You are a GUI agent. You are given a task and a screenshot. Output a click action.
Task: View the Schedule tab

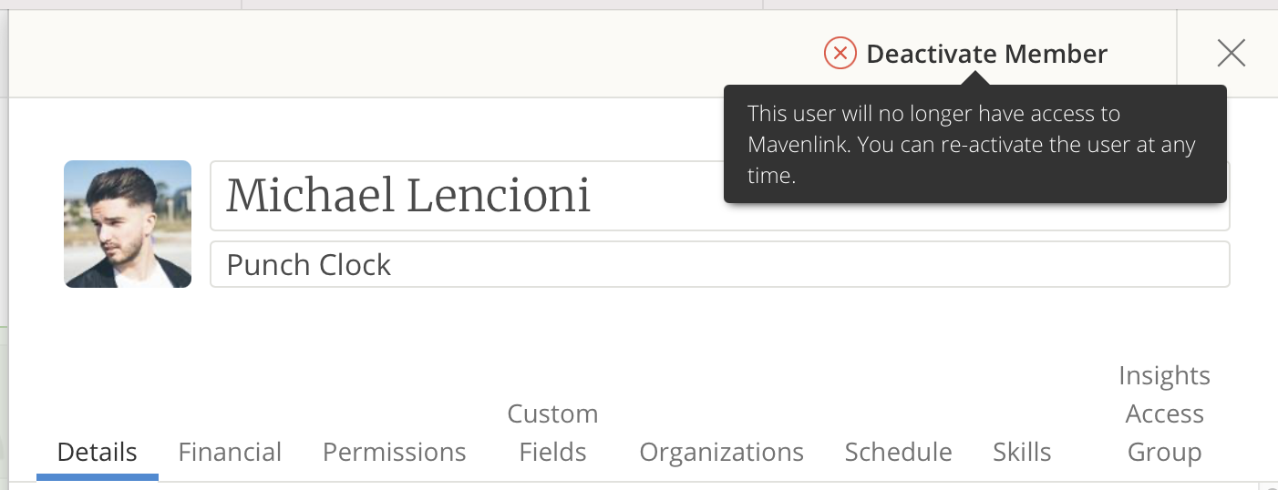click(898, 452)
